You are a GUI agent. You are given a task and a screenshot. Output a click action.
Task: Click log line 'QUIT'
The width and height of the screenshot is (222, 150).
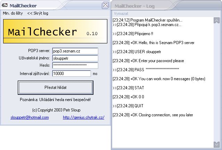(x=128, y=106)
